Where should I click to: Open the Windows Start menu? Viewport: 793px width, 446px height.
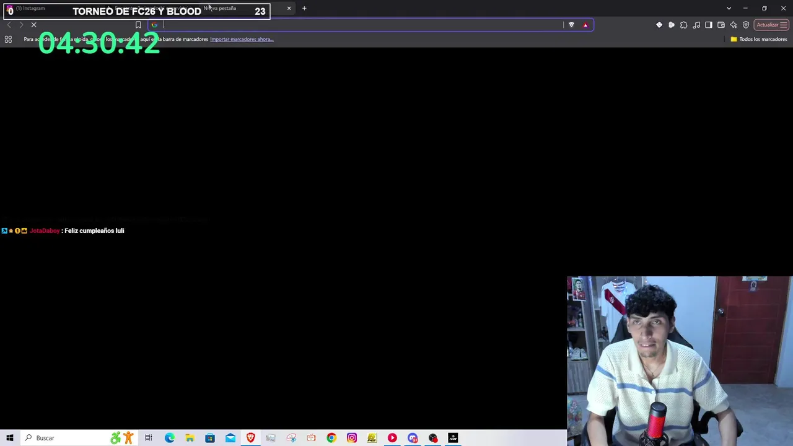point(10,438)
